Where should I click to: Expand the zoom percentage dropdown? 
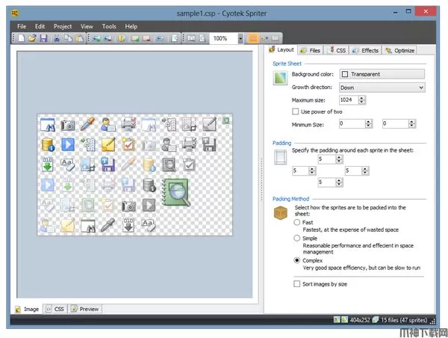pyautogui.click(x=240, y=38)
